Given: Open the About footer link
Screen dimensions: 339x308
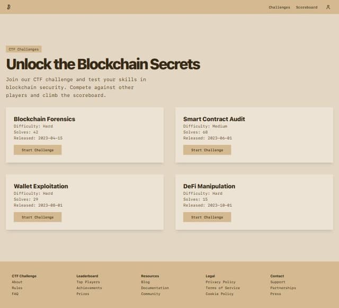Looking at the screenshot, I should coord(17,282).
